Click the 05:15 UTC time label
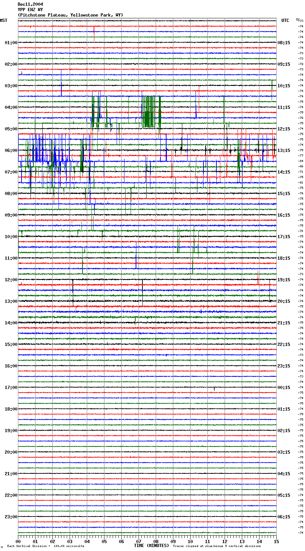This screenshot has height=551, width=305. point(284,495)
